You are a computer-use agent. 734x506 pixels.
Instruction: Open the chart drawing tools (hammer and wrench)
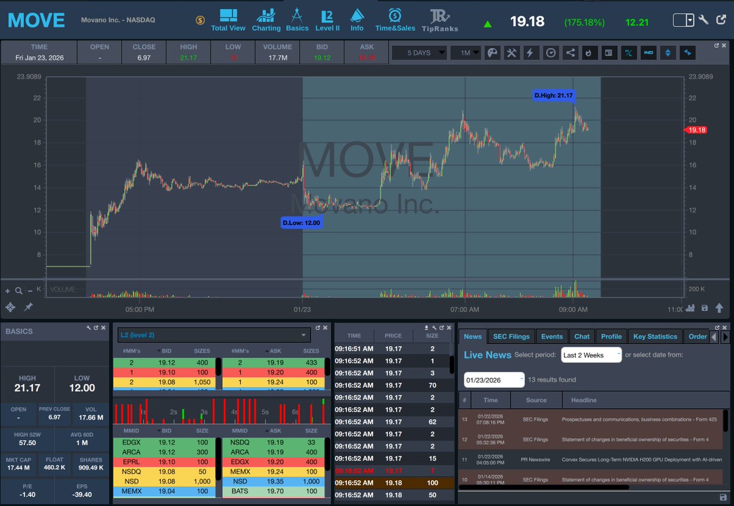pyautogui.click(x=511, y=53)
